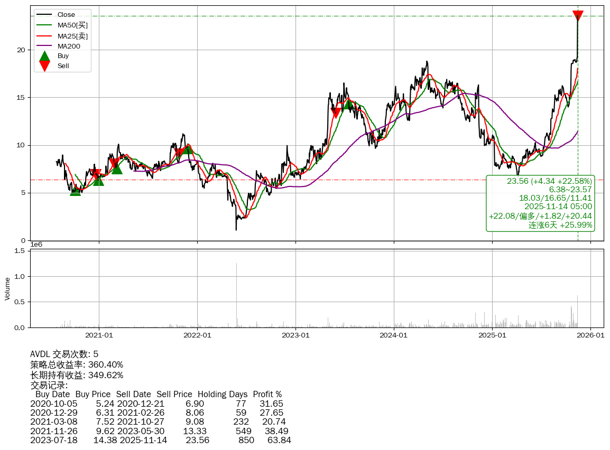The height and width of the screenshot is (450, 610).
Task: Select the green Buy marker in late 2021
Action: 187,148
